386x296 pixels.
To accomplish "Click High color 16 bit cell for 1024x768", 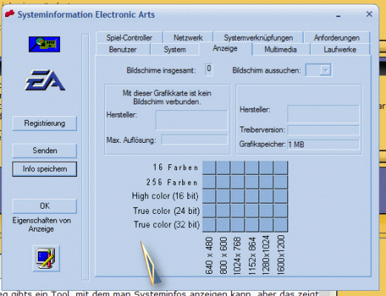I will [x=238, y=196].
